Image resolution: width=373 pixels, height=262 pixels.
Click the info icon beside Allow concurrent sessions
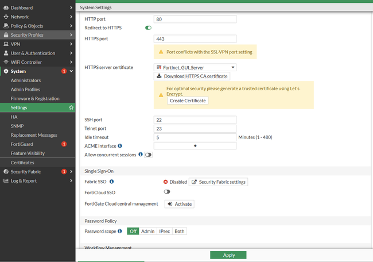point(141,155)
